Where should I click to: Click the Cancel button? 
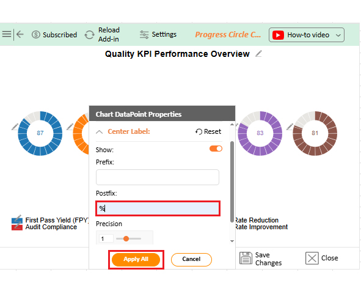191,259
